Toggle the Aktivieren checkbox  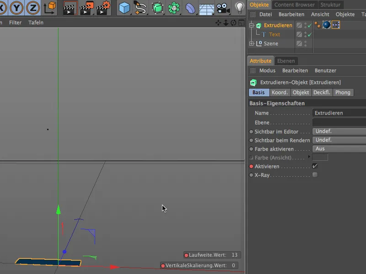click(315, 166)
